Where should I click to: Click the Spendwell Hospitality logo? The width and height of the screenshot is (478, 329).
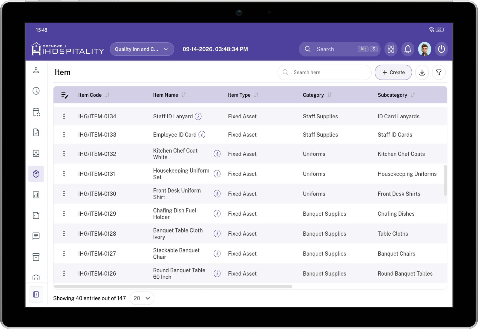coord(68,49)
